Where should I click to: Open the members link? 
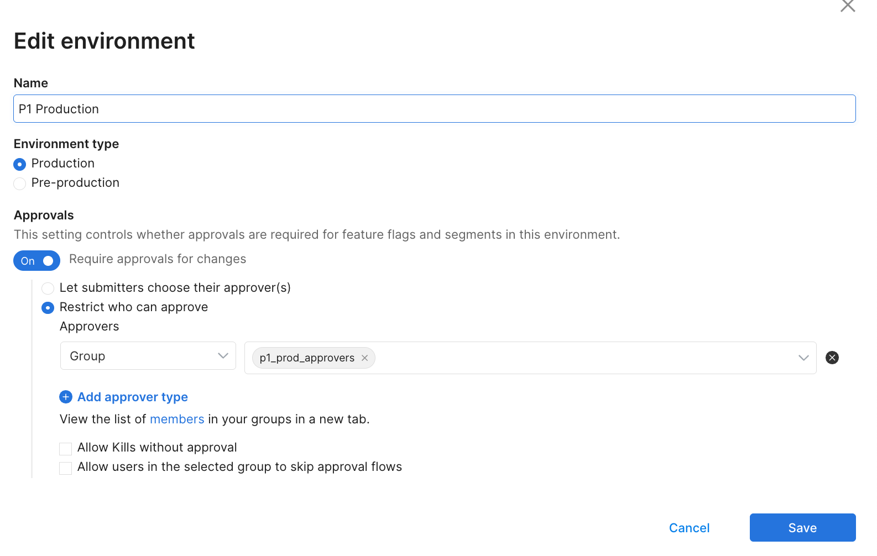[x=177, y=419]
